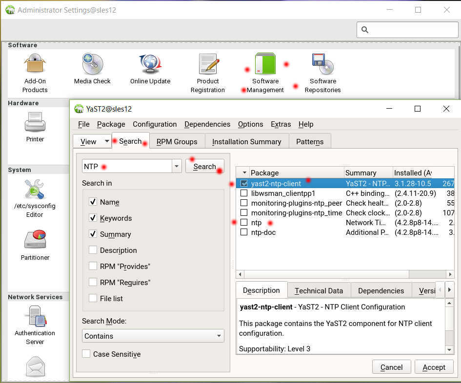The image size is (461, 383).
Task: Open the Options menu
Action: (x=250, y=124)
